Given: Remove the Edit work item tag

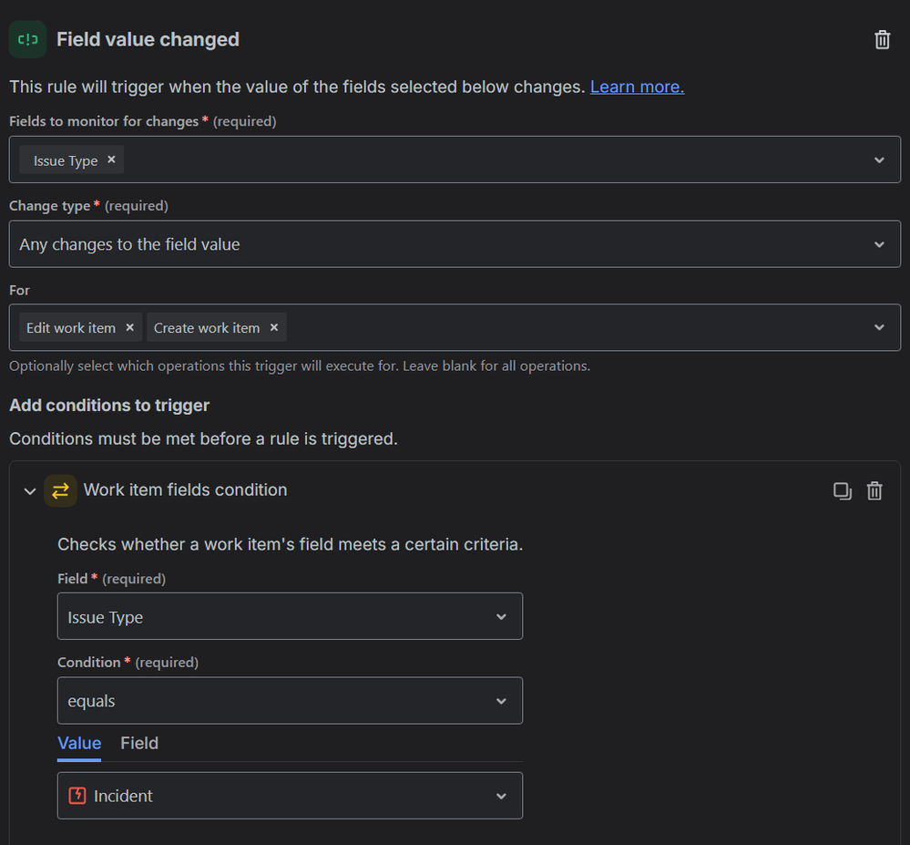Looking at the screenshot, I should point(129,327).
